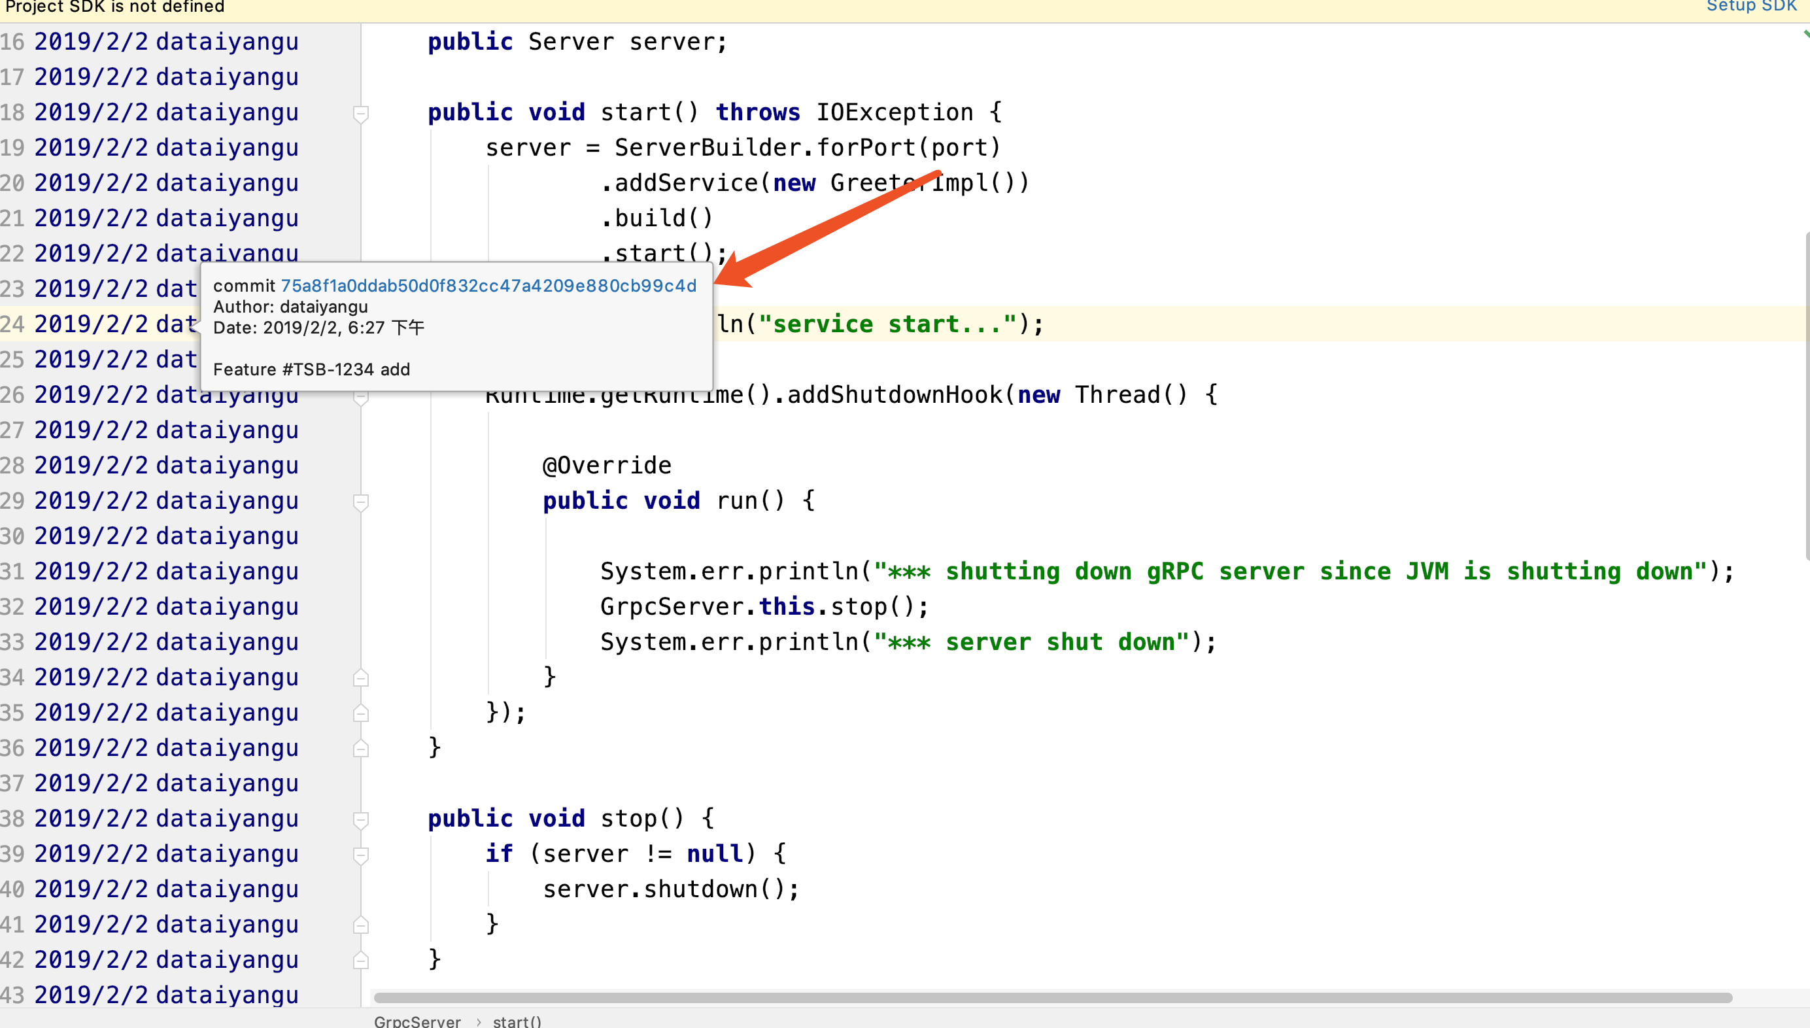Click fold end marker at line 34
This screenshot has width=1810, height=1028.
(361, 677)
